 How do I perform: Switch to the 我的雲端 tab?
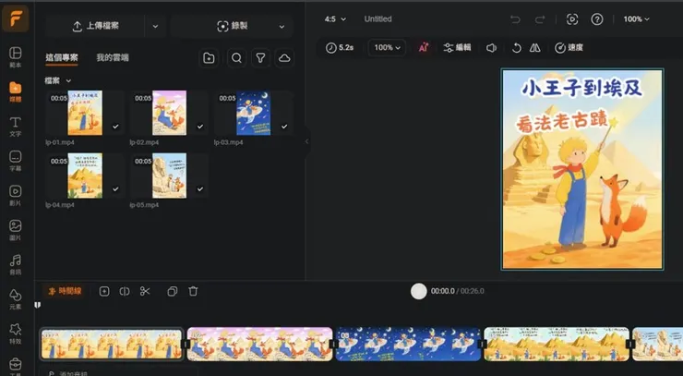113,57
